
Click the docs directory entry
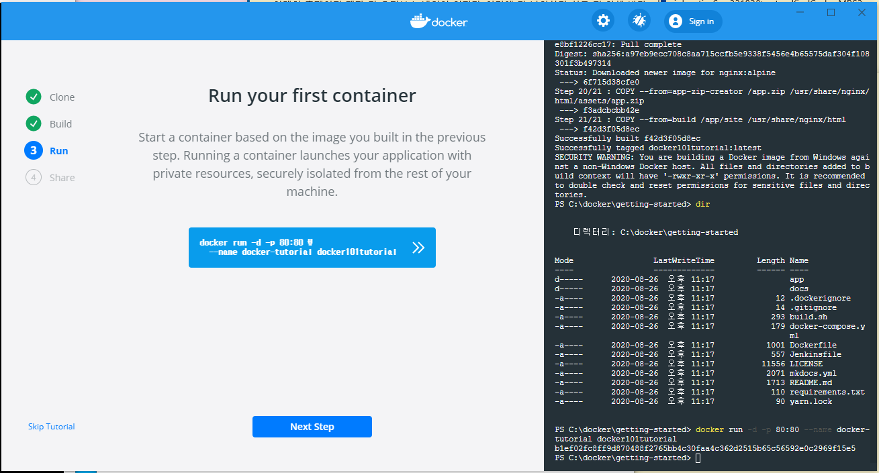click(799, 288)
